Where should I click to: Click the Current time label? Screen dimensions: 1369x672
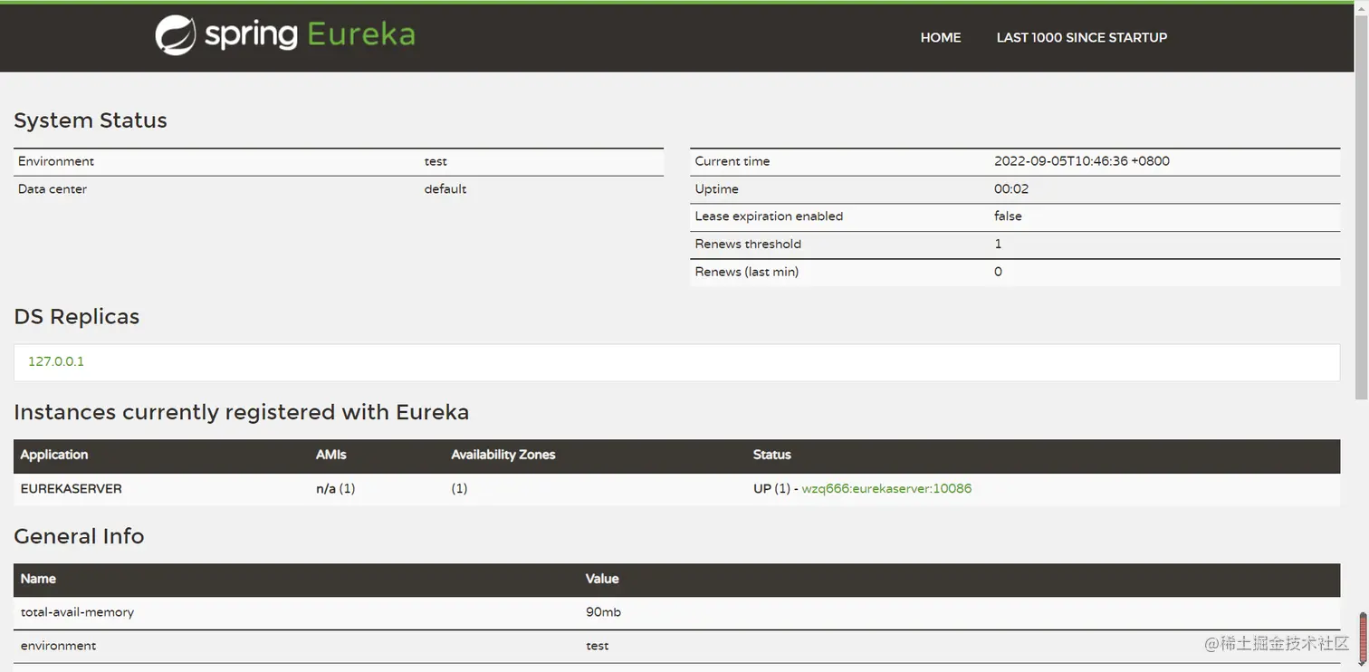pos(732,161)
